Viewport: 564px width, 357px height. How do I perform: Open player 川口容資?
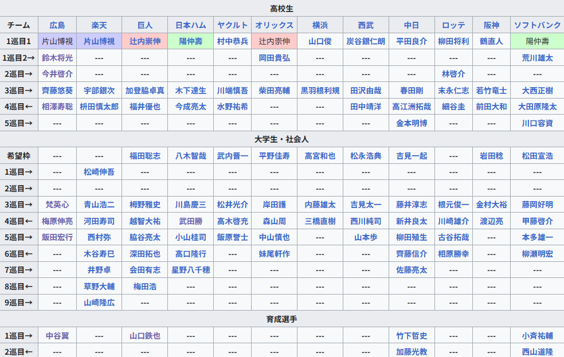(x=537, y=123)
